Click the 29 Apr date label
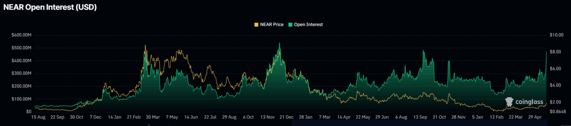 pos(535,117)
